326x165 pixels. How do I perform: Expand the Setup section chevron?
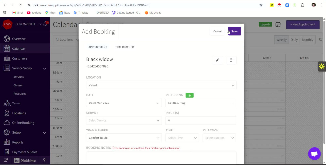click(44, 133)
